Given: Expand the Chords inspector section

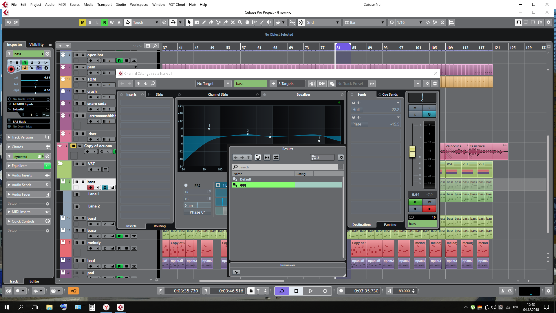Looking at the screenshot, I should coord(17,147).
